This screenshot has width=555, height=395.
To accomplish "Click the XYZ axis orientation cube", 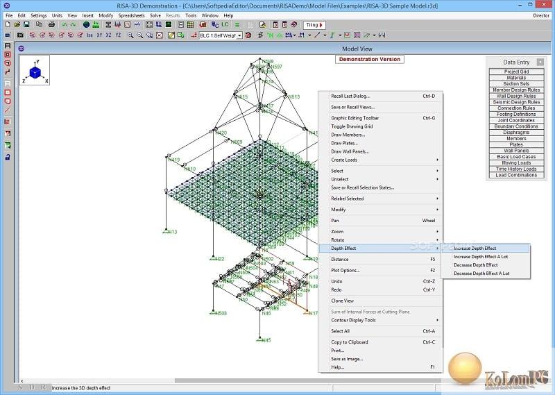I will click(35, 70).
